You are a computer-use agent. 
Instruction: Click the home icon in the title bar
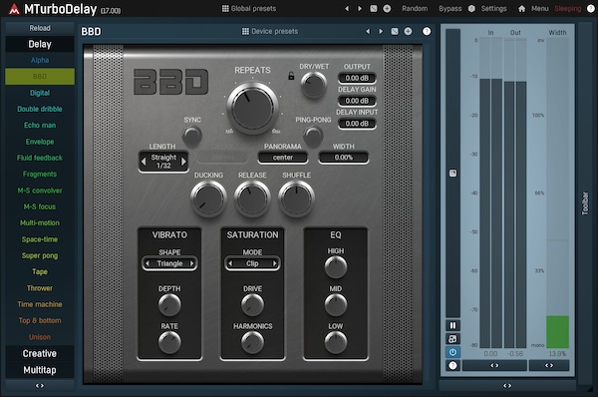[521, 8]
